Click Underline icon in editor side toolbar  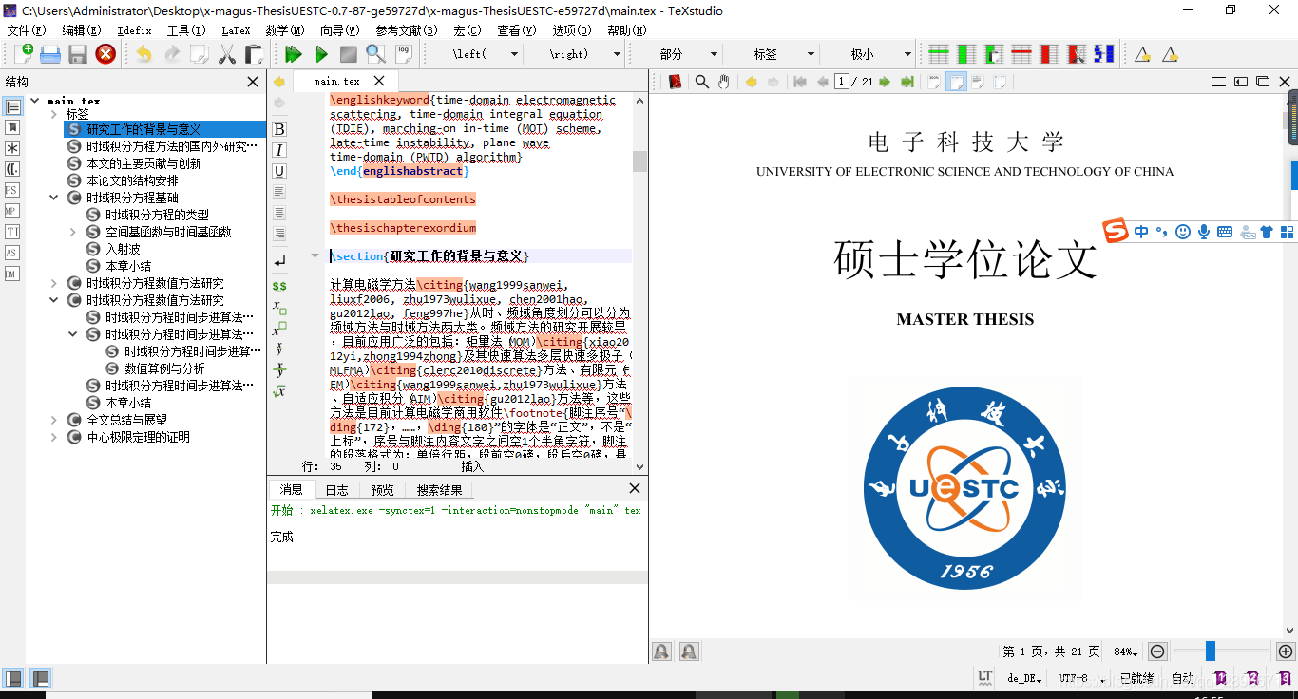279,171
